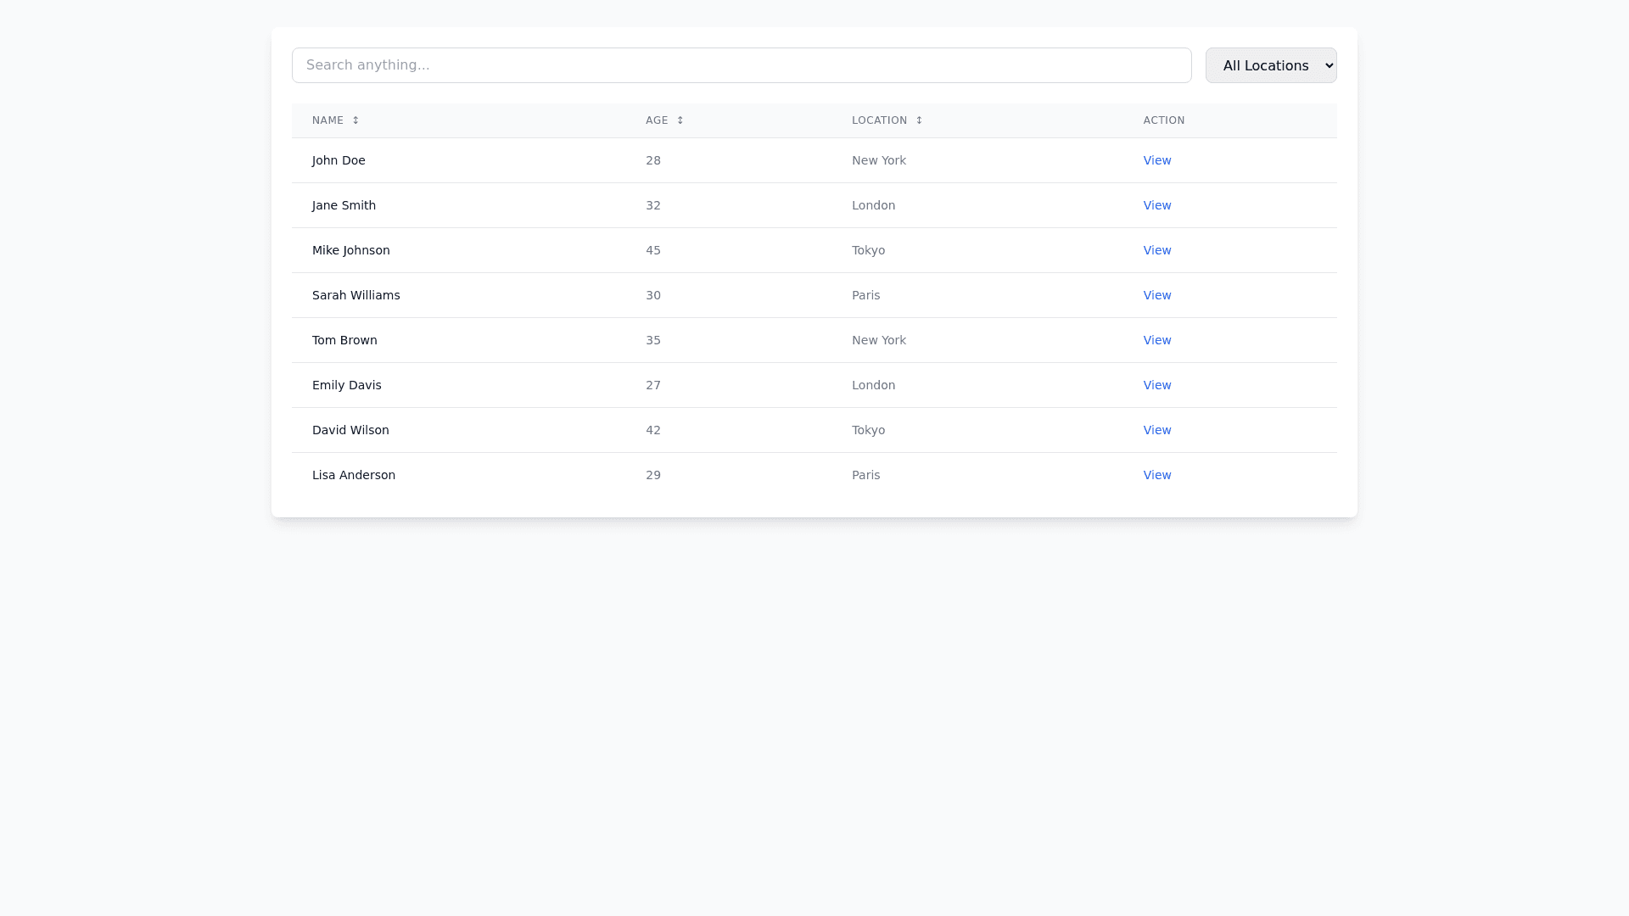Click Tokyo in David Wilson's row

pyautogui.click(x=868, y=430)
